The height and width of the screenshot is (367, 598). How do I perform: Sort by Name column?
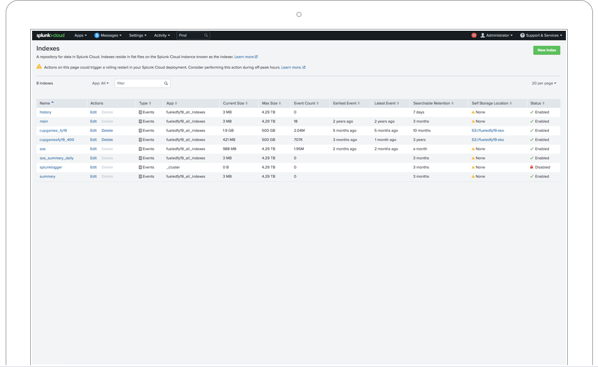click(47, 103)
